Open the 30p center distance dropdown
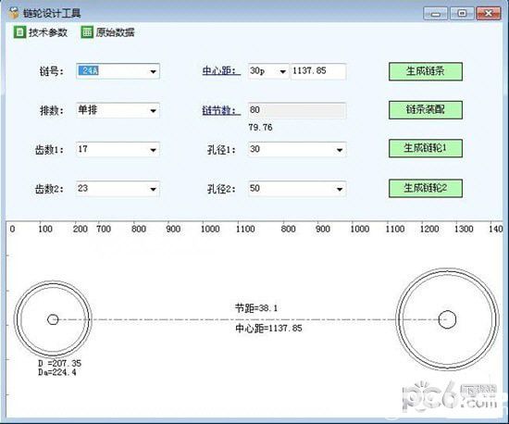 (x=268, y=71)
